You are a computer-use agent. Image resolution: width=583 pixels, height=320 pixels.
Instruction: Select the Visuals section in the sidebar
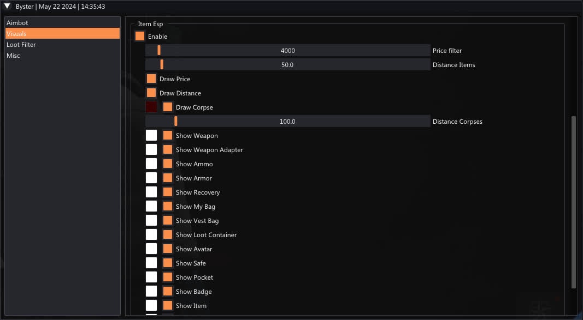pos(62,34)
